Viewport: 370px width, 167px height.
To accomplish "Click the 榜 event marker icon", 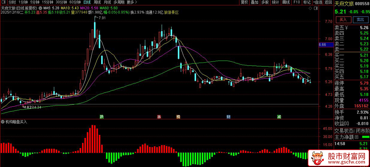I will coord(178,117).
